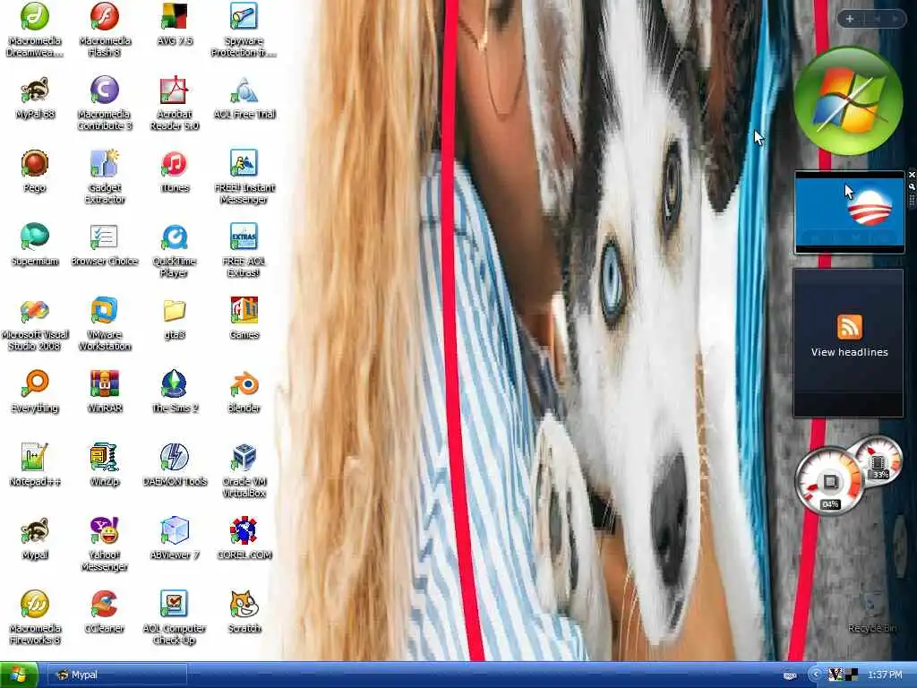The image size is (917, 688).
Task: Open slideshow gadget wrench options
Action: pyautogui.click(x=912, y=186)
